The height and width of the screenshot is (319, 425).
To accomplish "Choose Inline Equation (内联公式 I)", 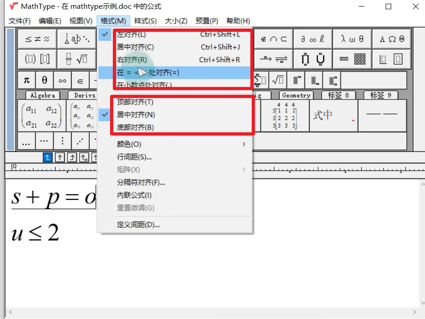I will [175, 195].
